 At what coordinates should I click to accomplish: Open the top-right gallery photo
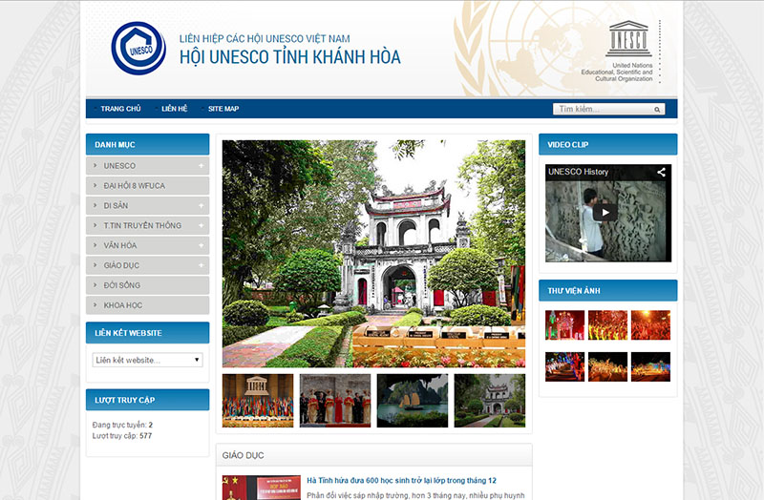tap(650, 325)
